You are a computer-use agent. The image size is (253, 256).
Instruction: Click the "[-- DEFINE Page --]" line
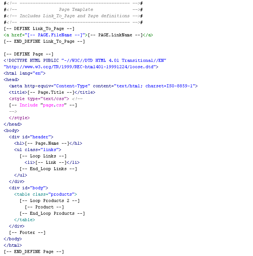[x=28, y=54]
